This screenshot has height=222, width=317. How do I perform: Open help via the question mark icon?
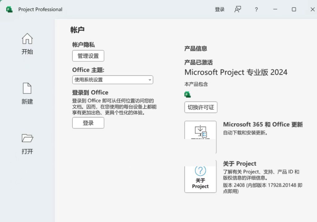point(256,10)
